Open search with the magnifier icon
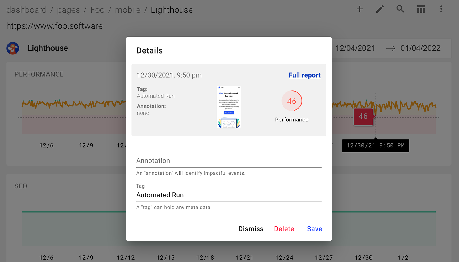This screenshot has height=262, width=459. (400, 9)
